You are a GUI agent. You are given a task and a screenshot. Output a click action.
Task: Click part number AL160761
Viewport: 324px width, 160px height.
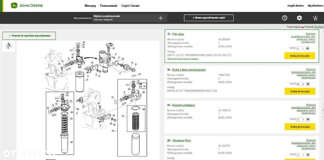[225, 146]
